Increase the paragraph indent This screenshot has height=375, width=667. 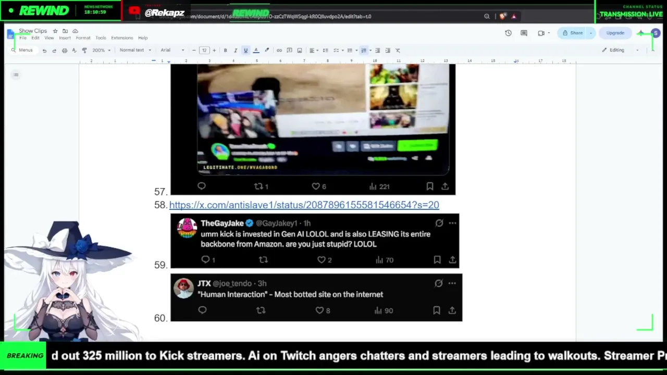[388, 51]
